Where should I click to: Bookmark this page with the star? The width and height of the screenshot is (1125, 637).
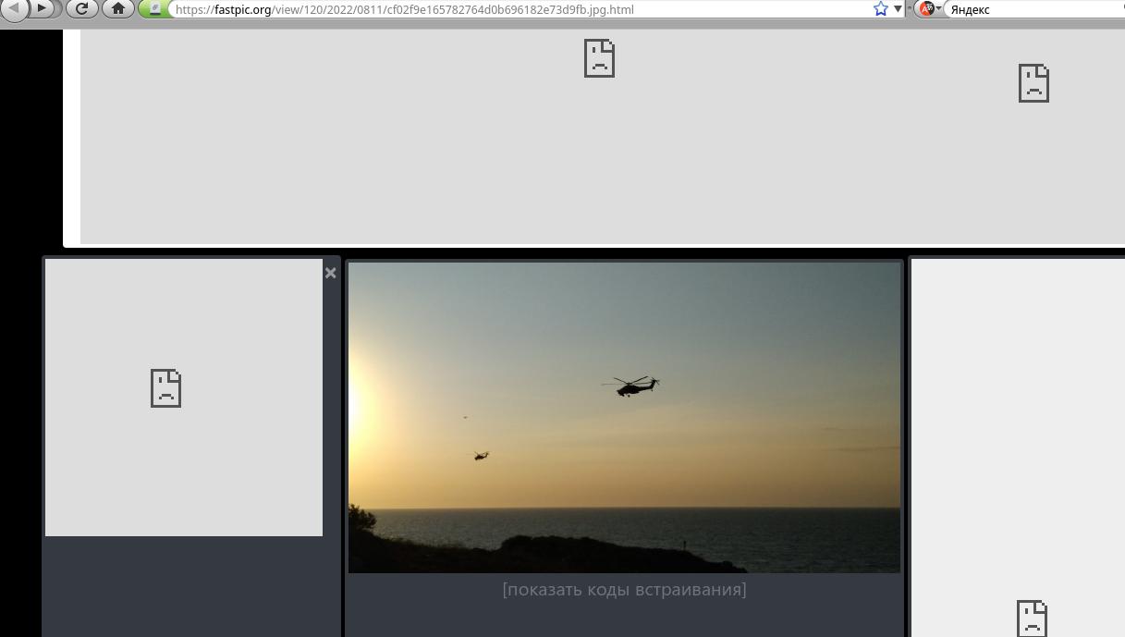[x=880, y=8]
